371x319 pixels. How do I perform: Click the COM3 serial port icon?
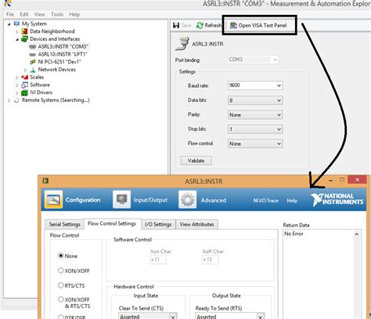(33, 46)
